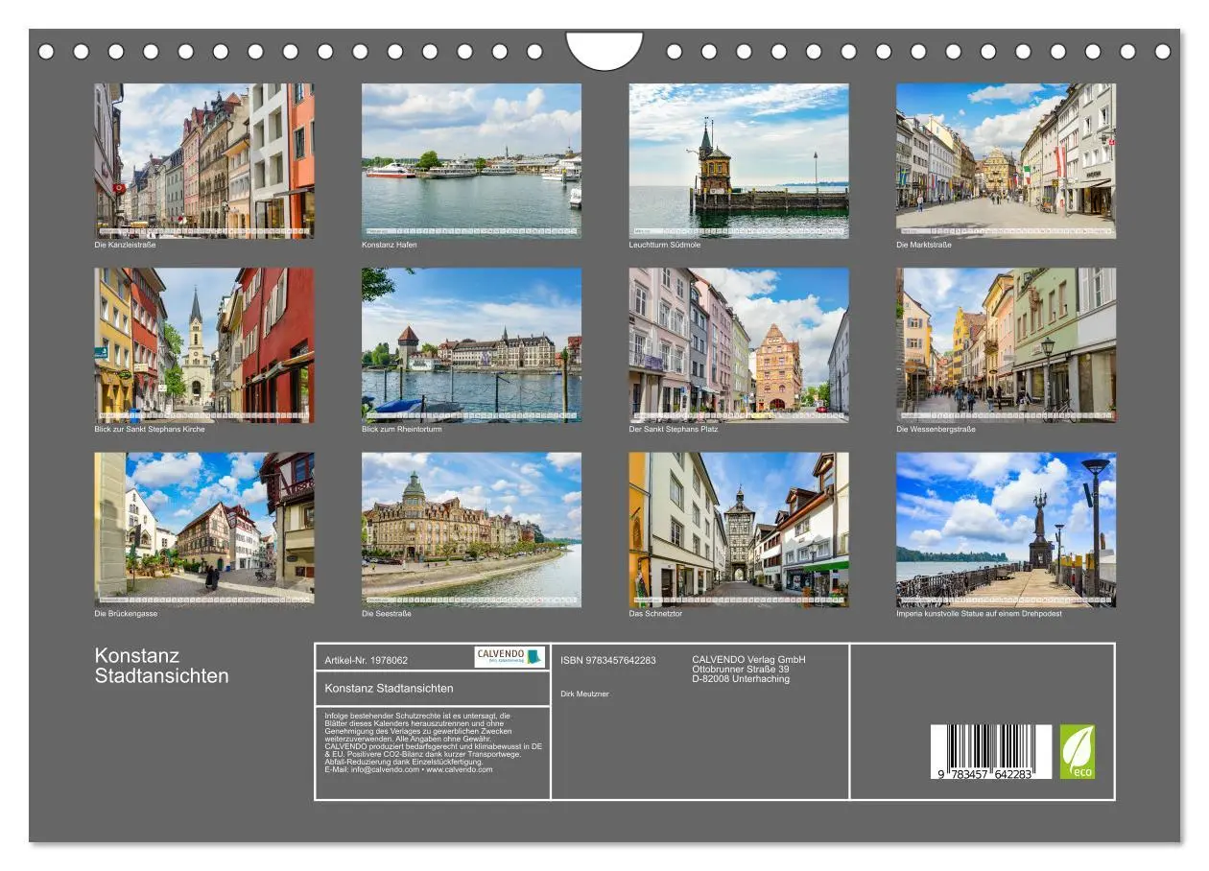
Task: Select the Imperia statue photo
Action: [1007, 530]
